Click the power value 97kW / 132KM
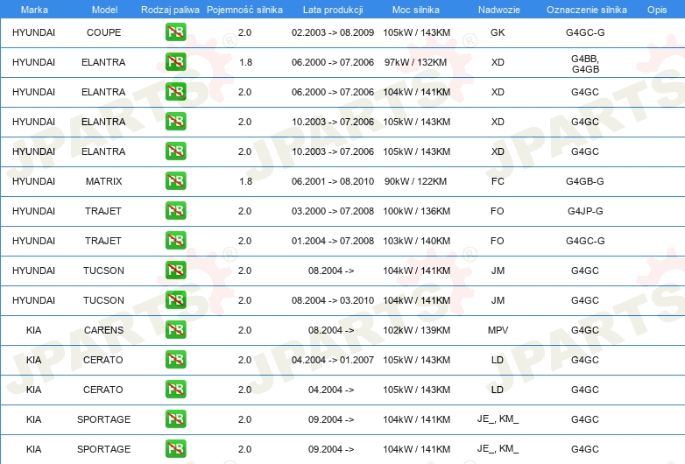Image resolution: width=685 pixels, height=464 pixels. (x=416, y=62)
